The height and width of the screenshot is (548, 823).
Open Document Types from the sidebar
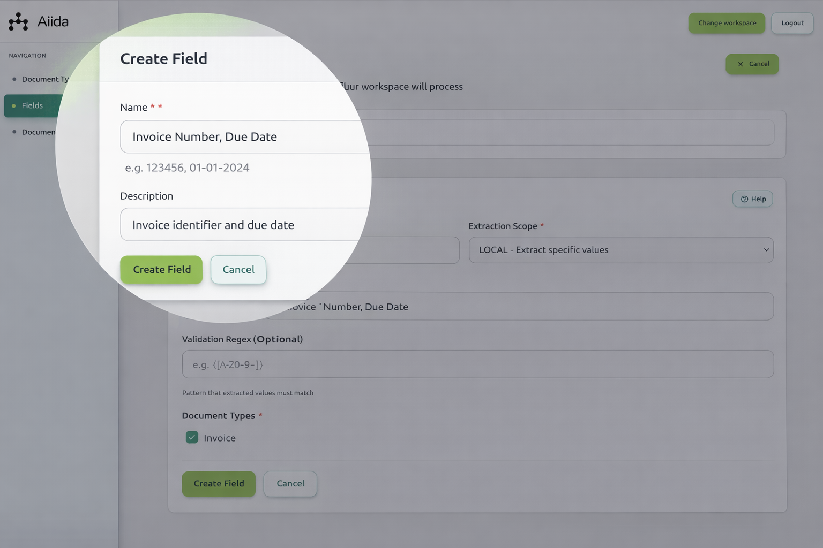pos(45,79)
